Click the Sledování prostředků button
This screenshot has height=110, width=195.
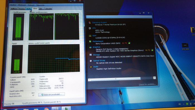tap(52, 95)
